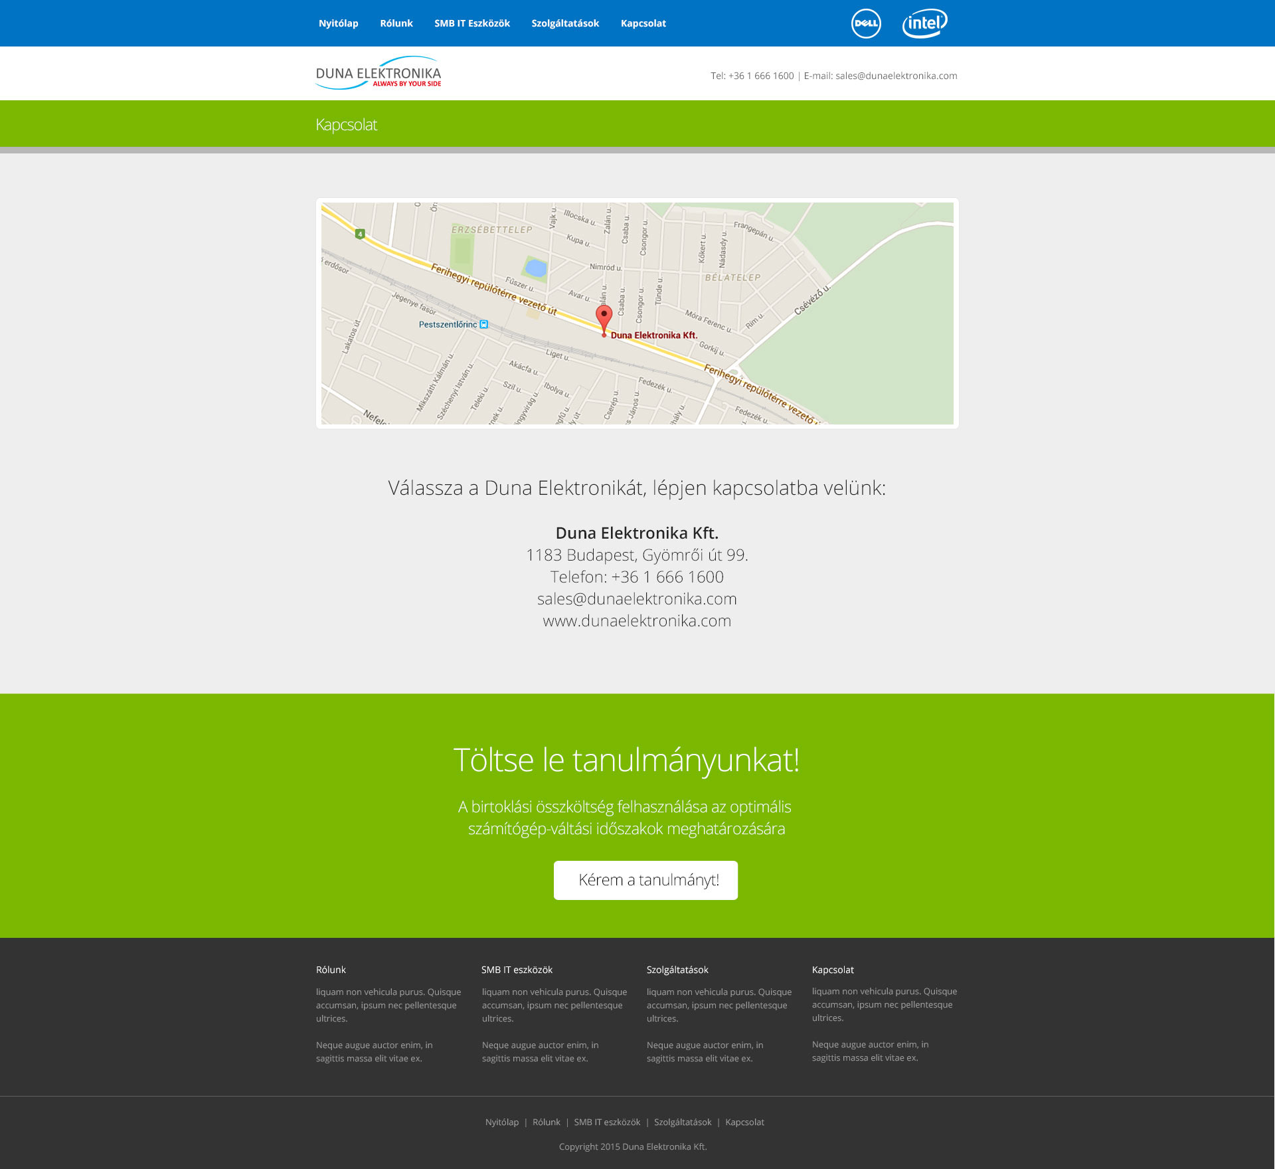Click the header e-mail sales@dunaelektronika.com
The width and height of the screenshot is (1275, 1169).
(896, 76)
